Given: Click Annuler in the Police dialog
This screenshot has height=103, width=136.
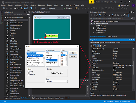Looking at the screenshot, I should (73, 56).
